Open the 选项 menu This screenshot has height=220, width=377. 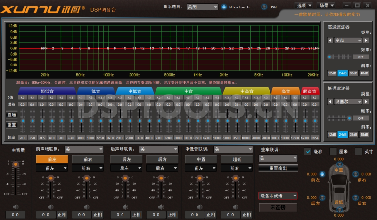click(303, 6)
